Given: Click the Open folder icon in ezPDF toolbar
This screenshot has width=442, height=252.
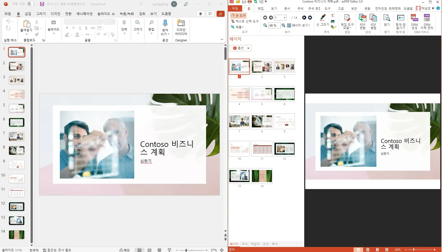Looking at the screenshot, I should point(238,2).
